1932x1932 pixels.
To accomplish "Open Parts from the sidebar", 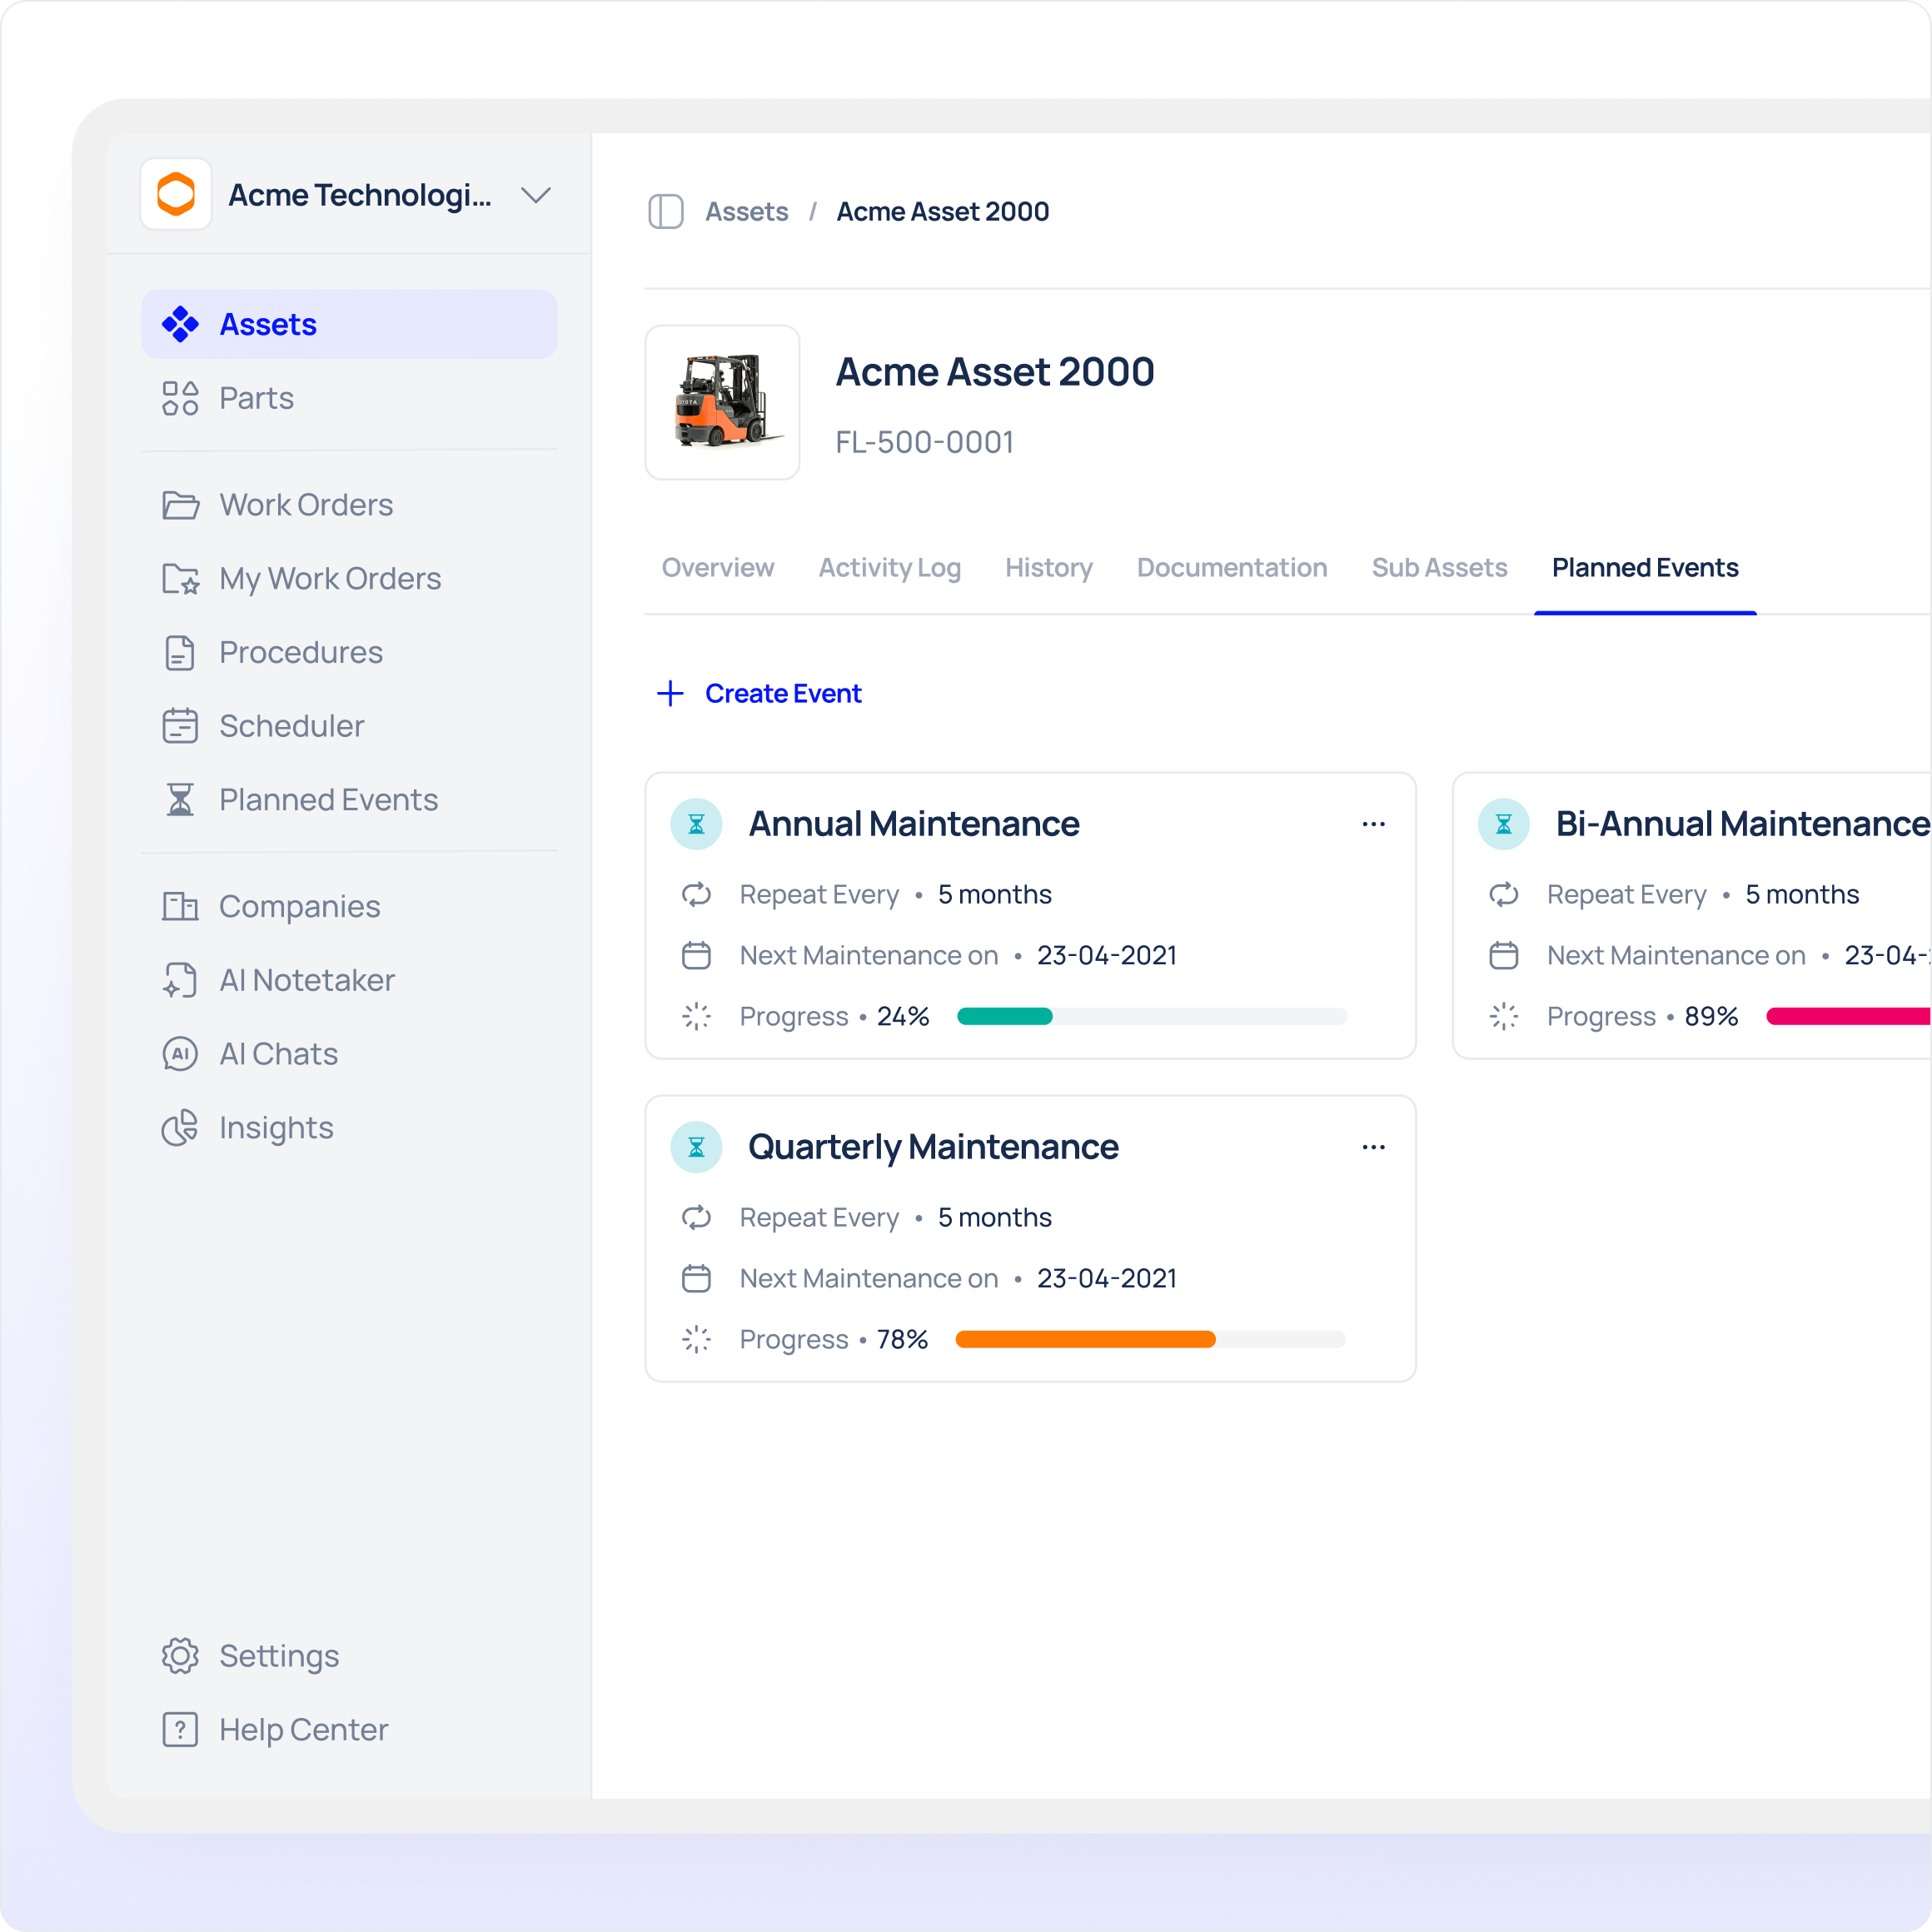I will (256, 398).
